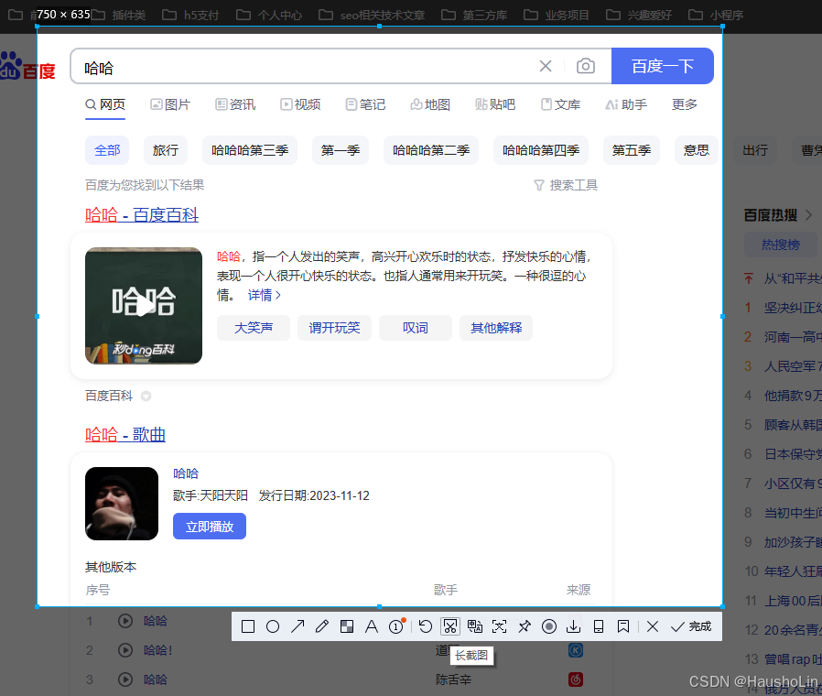Clear the Baidu search box text

point(546,66)
